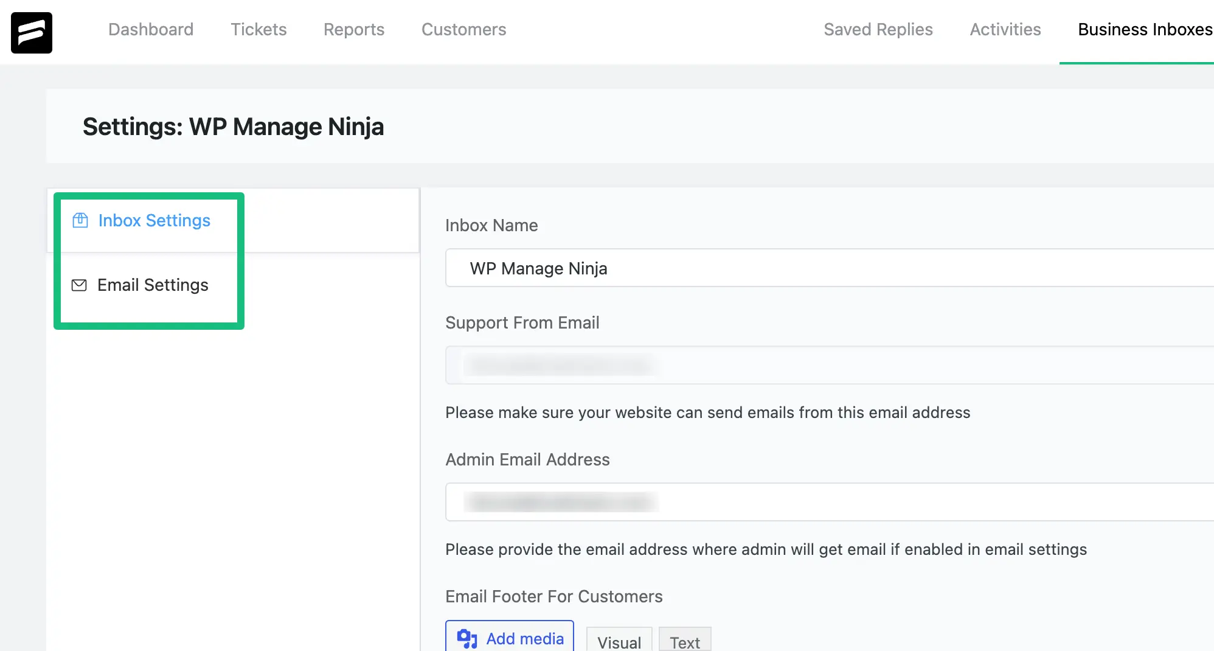The image size is (1214, 651).
Task: Switch editor to Visual tab
Action: pos(619,641)
